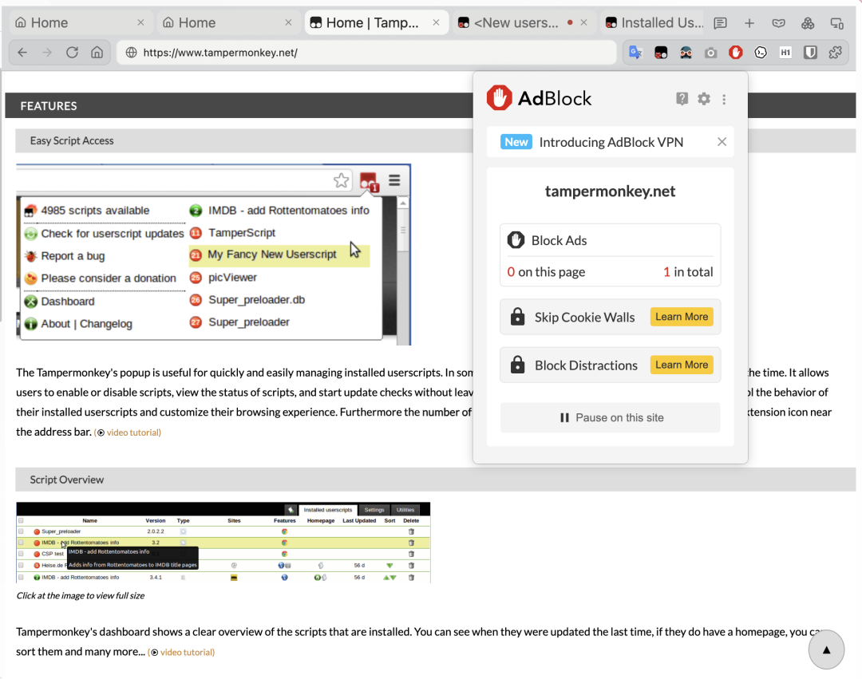
Task: Dismiss the AdBlock VPN banner
Action: click(x=722, y=142)
